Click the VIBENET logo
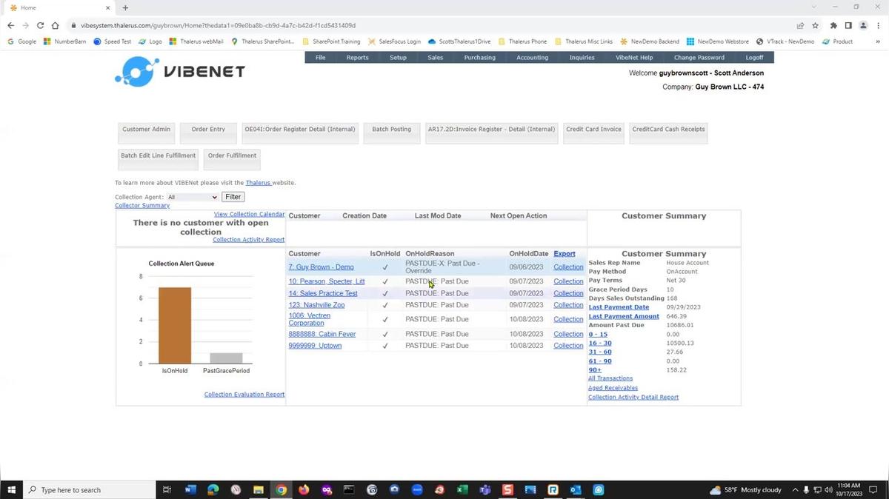Image resolution: width=889 pixels, height=499 pixels. click(x=179, y=72)
